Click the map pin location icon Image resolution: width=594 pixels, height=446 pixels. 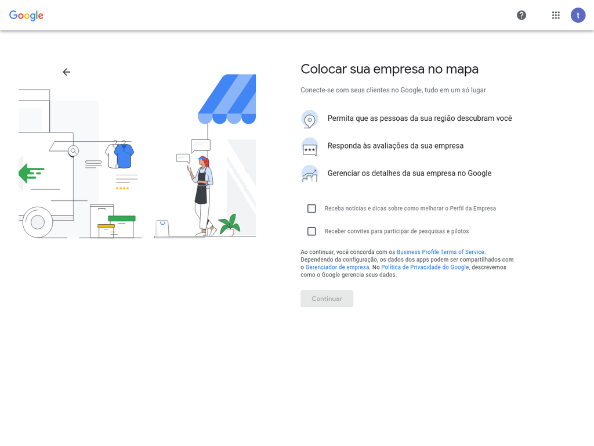click(x=310, y=119)
